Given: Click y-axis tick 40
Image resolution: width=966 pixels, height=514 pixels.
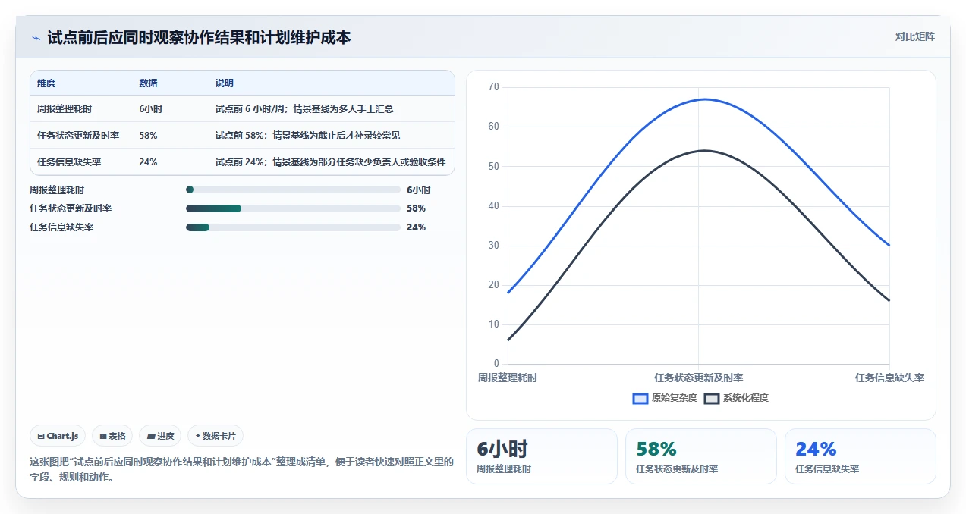Looking at the screenshot, I should pos(493,206).
